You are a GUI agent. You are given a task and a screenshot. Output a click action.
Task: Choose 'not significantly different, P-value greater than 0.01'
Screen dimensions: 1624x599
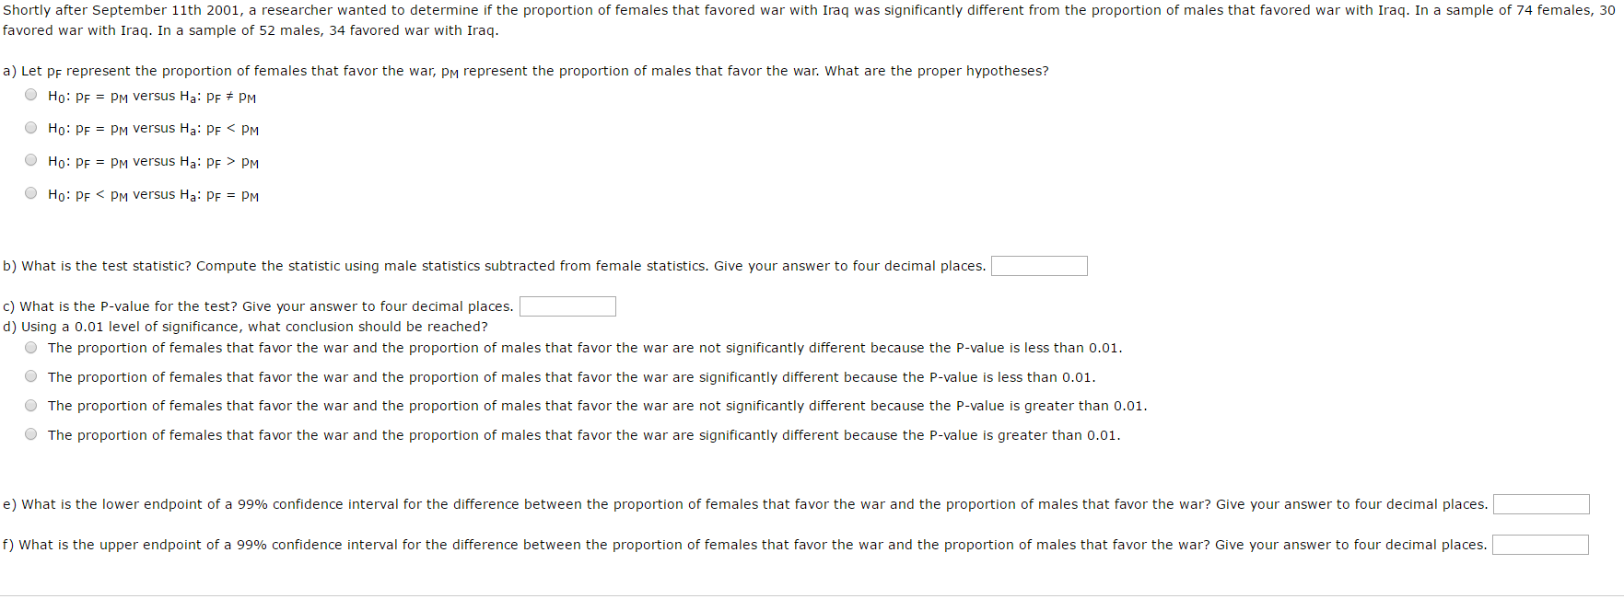click(31, 406)
